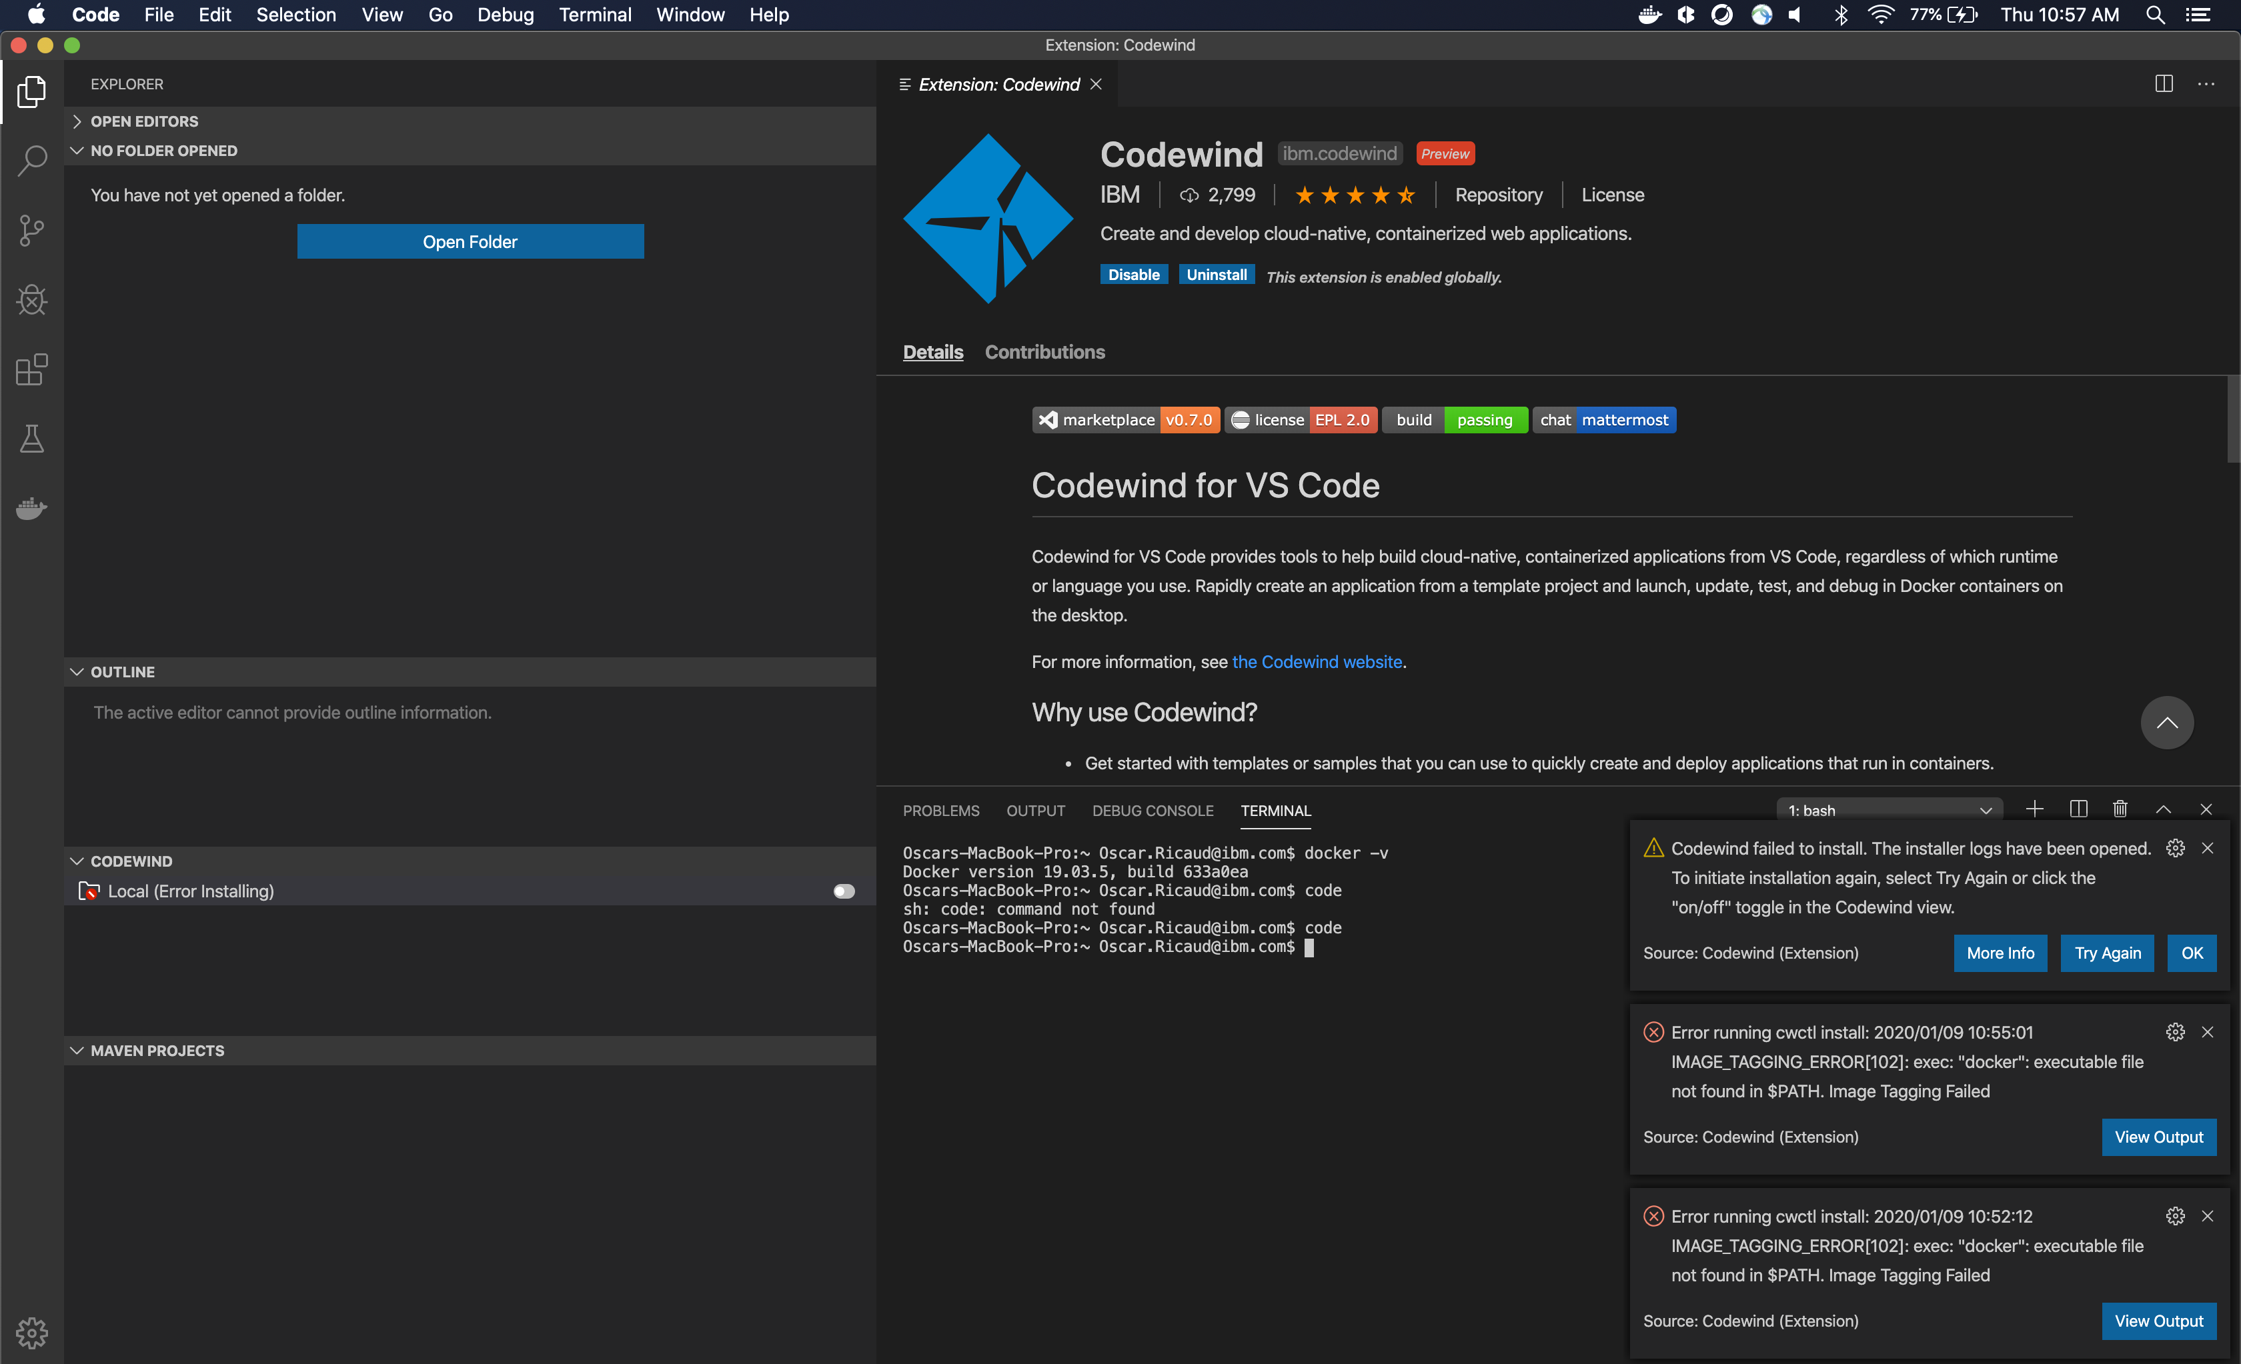Open the Search view icon
Screen dimensions: 2241x1364
[31, 160]
